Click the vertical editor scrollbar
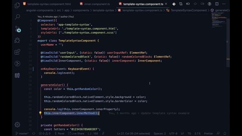The width and height of the screenshot is (242, 136). pyautogui.click(x=228, y=43)
